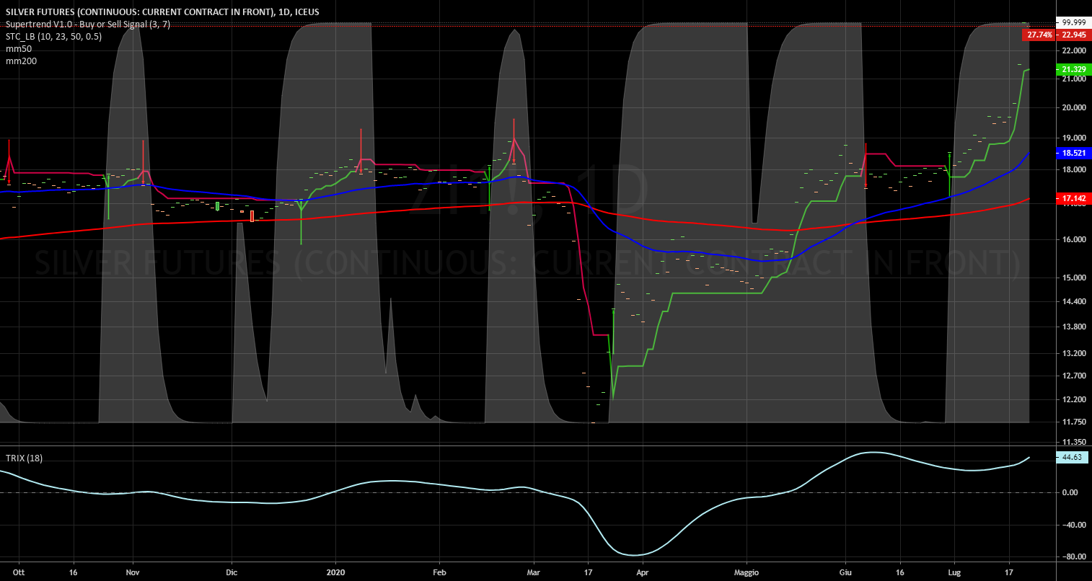This screenshot has width=1092, height=581.
Task: Click the 12.200 price axis label
Action: 1073,399
